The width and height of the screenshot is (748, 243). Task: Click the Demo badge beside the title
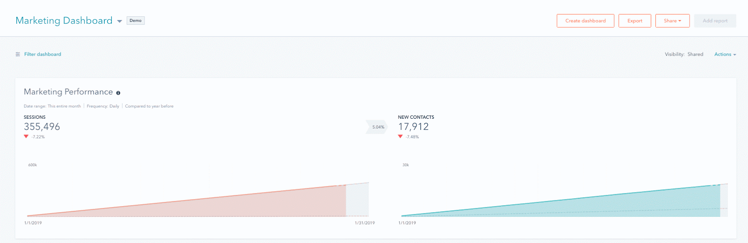click(x=136, y=21)
